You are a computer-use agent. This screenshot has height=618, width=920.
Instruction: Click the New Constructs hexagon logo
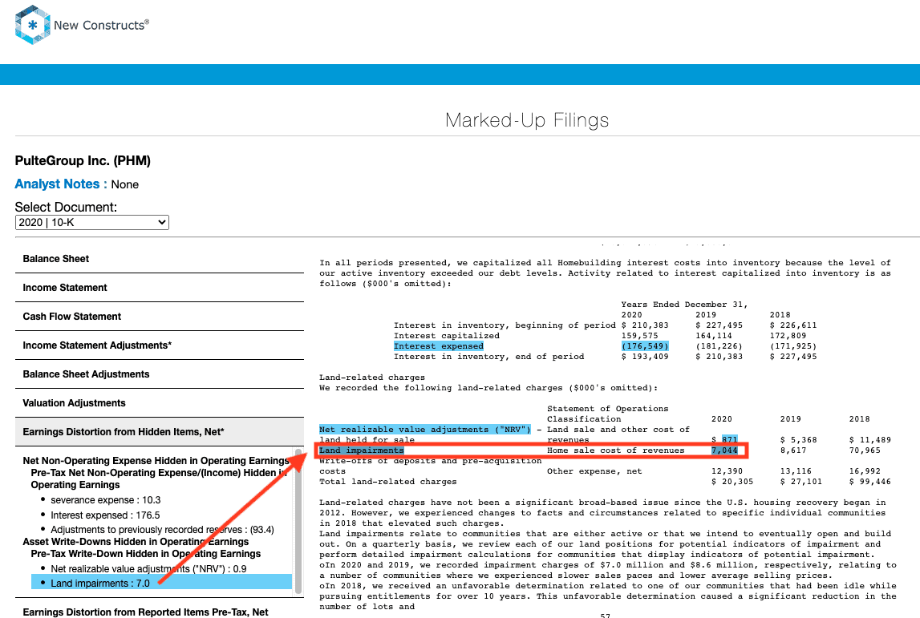(x=32, y=25)
